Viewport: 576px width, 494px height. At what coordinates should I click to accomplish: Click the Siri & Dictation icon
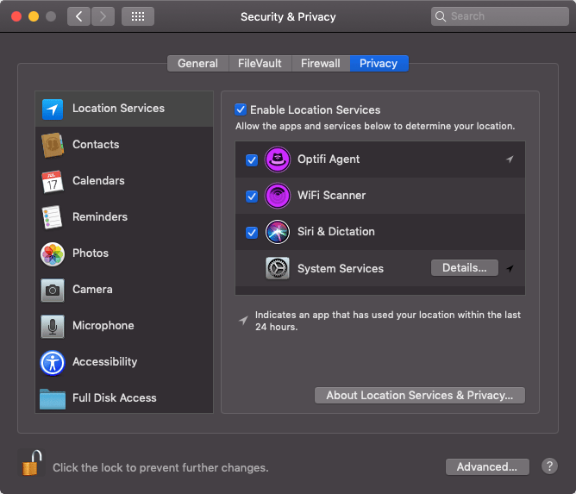tap(278, 232)
